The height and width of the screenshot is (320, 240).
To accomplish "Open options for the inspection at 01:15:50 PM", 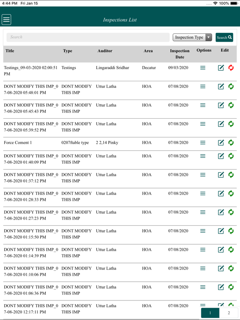I will 202,231.
